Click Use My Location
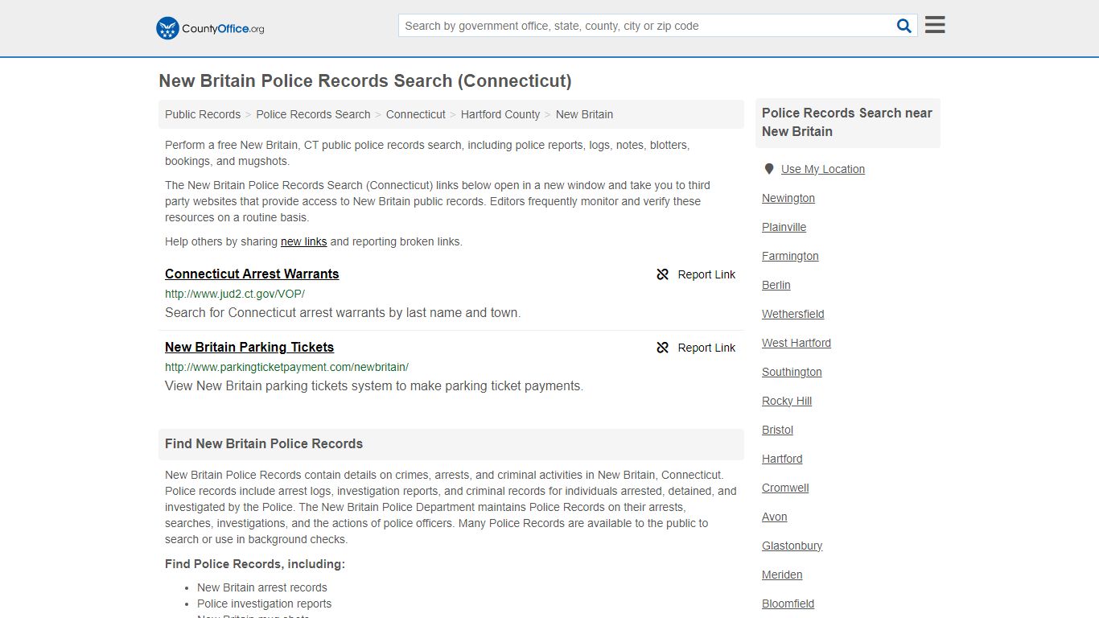 [823, 169]
